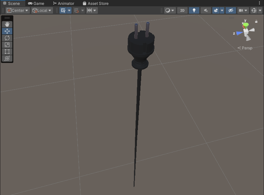
Task: Open the draw mode shading selector
Action: (168, 10)
